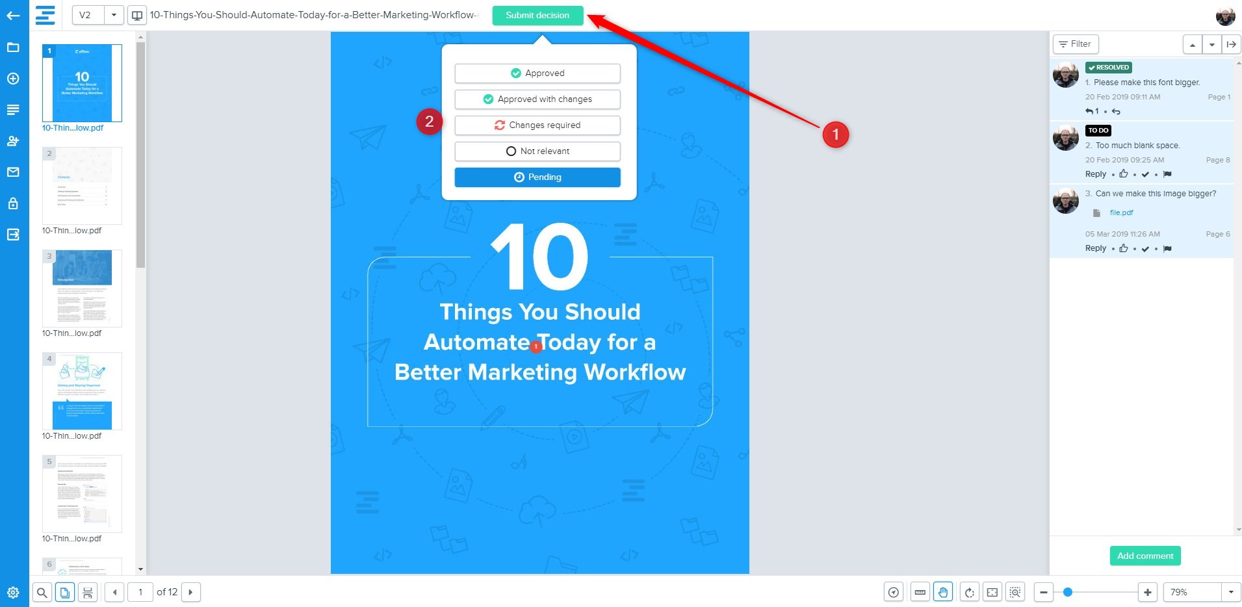Click the marquee zoom tool
Viewport: 1242px width, 607px height.
[1015, 592]
